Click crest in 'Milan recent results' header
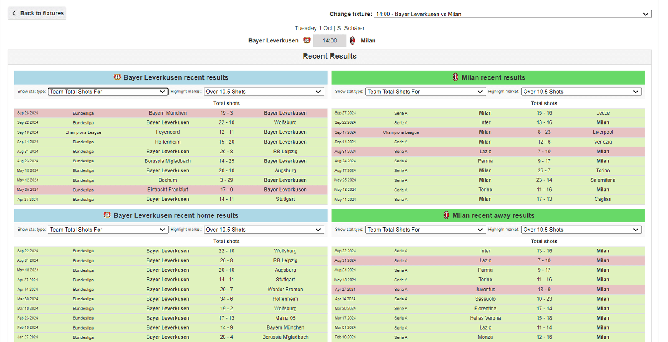Viewport: 668px width, 342px height. pos(455,77)
